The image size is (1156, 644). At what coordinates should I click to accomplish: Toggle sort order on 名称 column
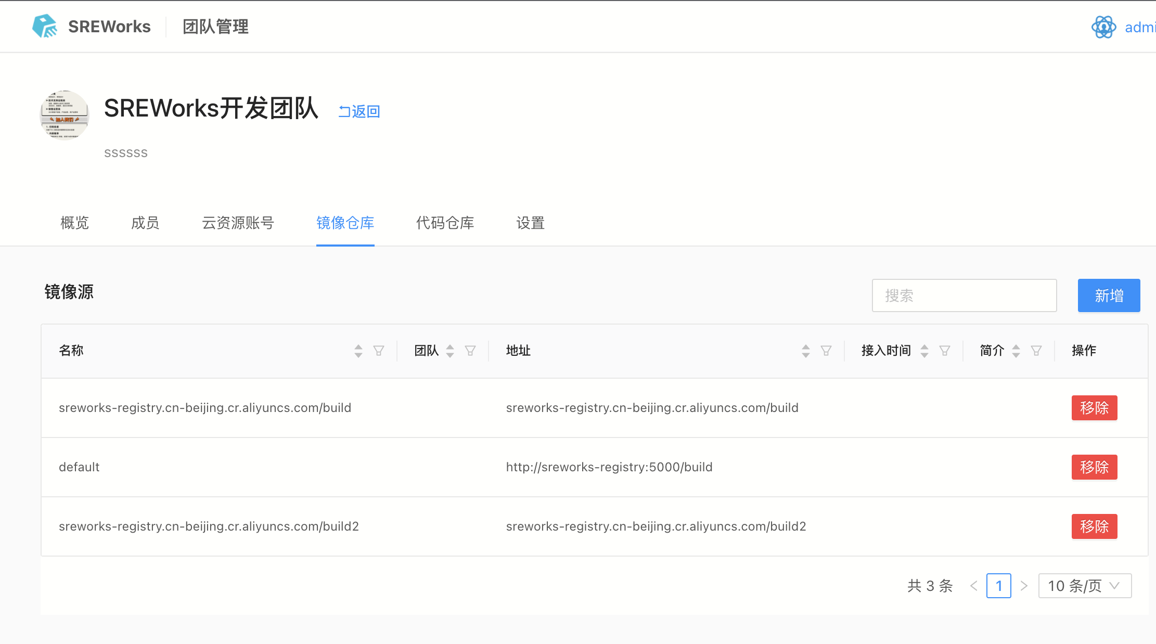(358, 351)
